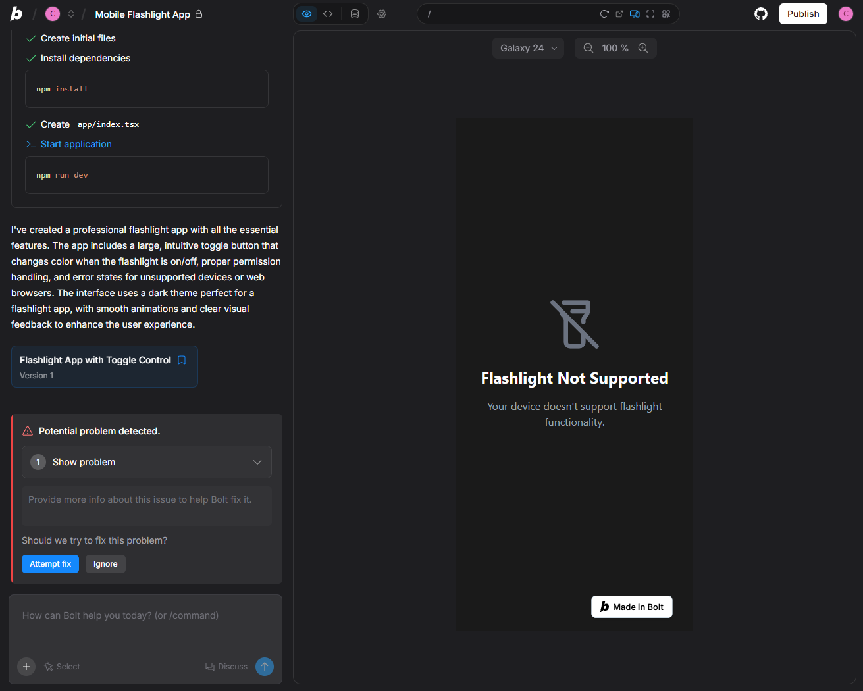Switch to the code editor view
This screenshot has width=863, height=691.
[328, 13]
